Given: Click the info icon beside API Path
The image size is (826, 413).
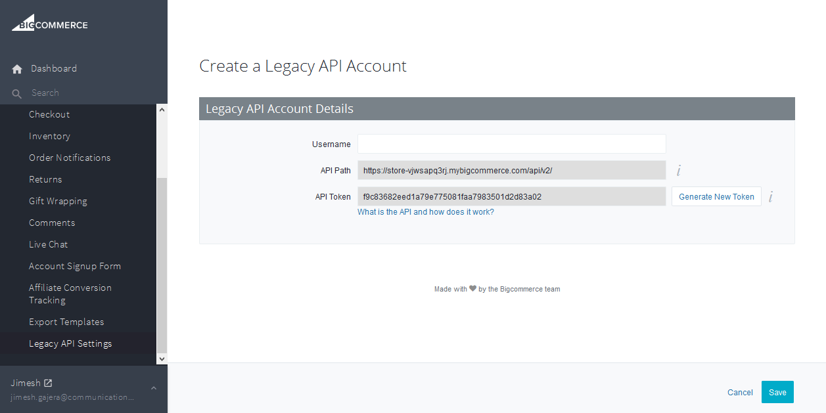Looking at the screenshot, I should pos(678,171).
